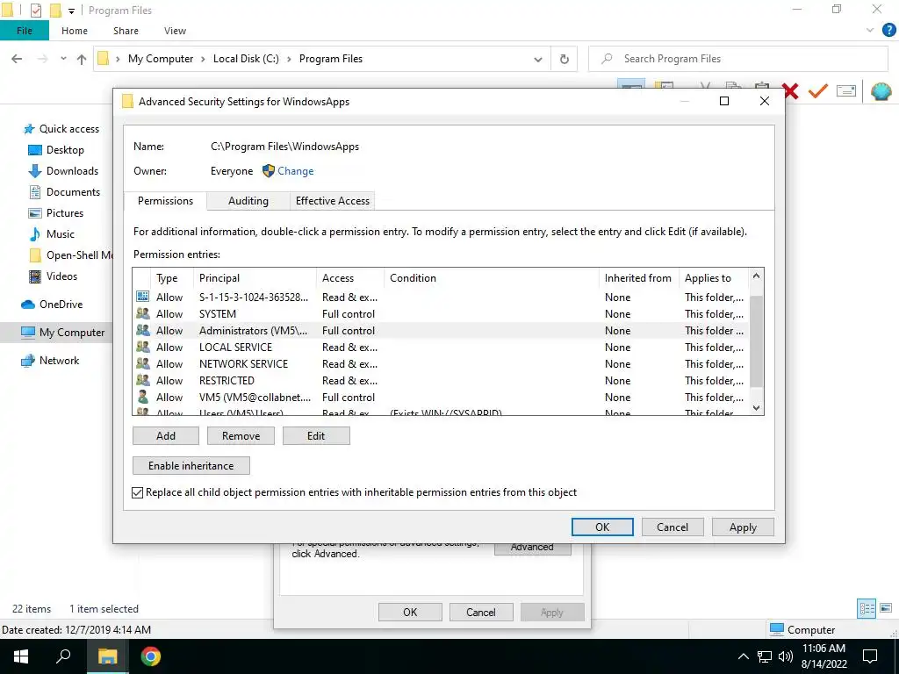Click the UAC shield next to Change
The height and width of the screenshot is (674, 899).
(x=269, y=171)
